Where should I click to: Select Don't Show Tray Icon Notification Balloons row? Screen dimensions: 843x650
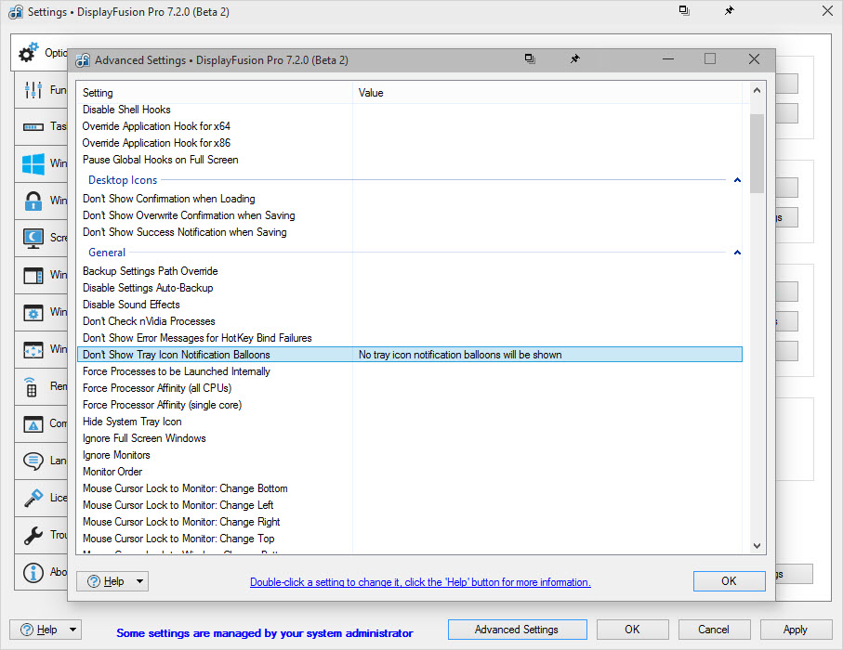click(177, 355)
